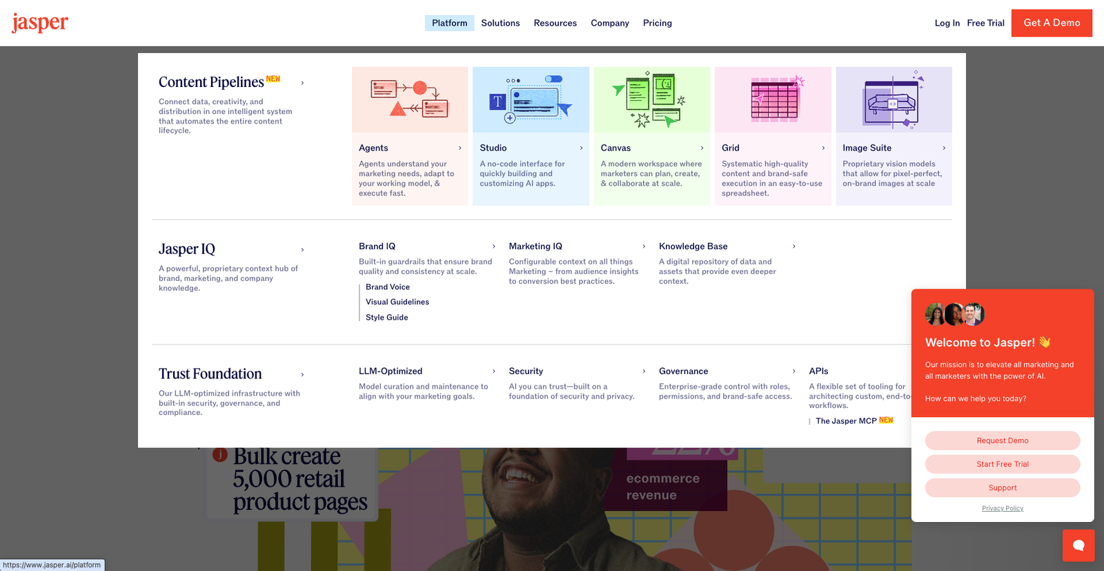Open the Solutions menu
This screenshot has height=571, width=1104.
[500, 23]
